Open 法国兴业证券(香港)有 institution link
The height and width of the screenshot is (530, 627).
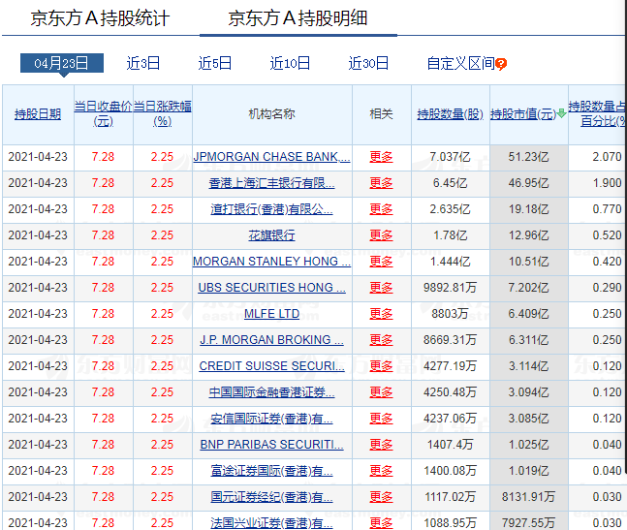coord(271,523)
